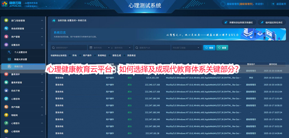Image resolution: width=289 pixels, height=138 pixels.
Task: Check the 用户操作 filter checkbox
Action: 80,55
